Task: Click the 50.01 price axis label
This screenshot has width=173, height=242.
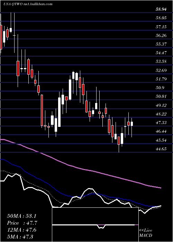Action: [x=161, y=96]
